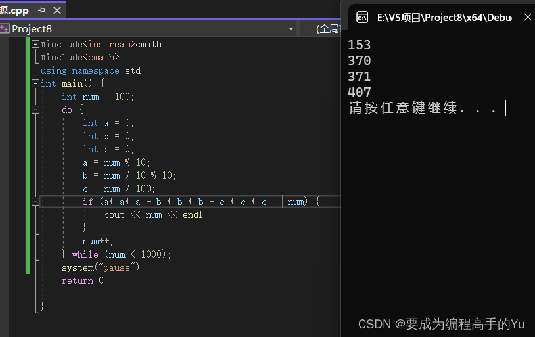Click the console window icon
Screen dimensions: 535x337
(x=362, y=17)
